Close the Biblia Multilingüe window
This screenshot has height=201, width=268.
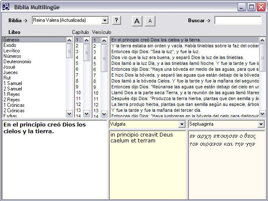click(261, 7)
